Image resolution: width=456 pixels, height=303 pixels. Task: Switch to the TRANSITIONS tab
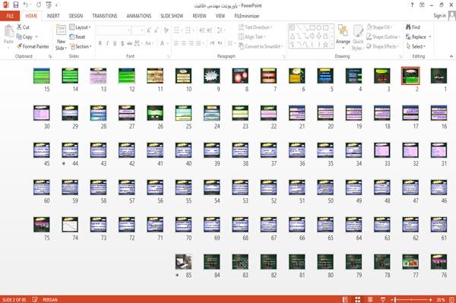coord(105,16)
